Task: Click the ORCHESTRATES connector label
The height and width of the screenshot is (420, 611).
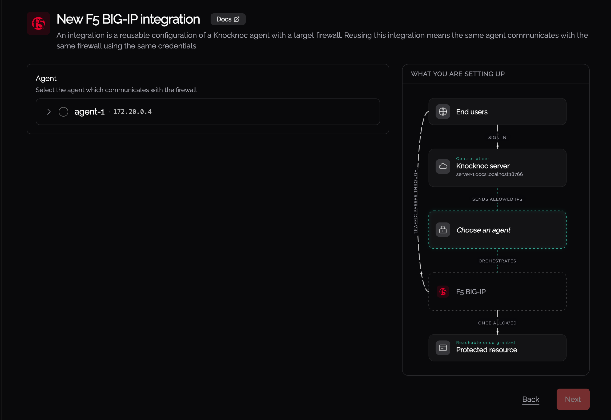Action: (x=497, y=261)
